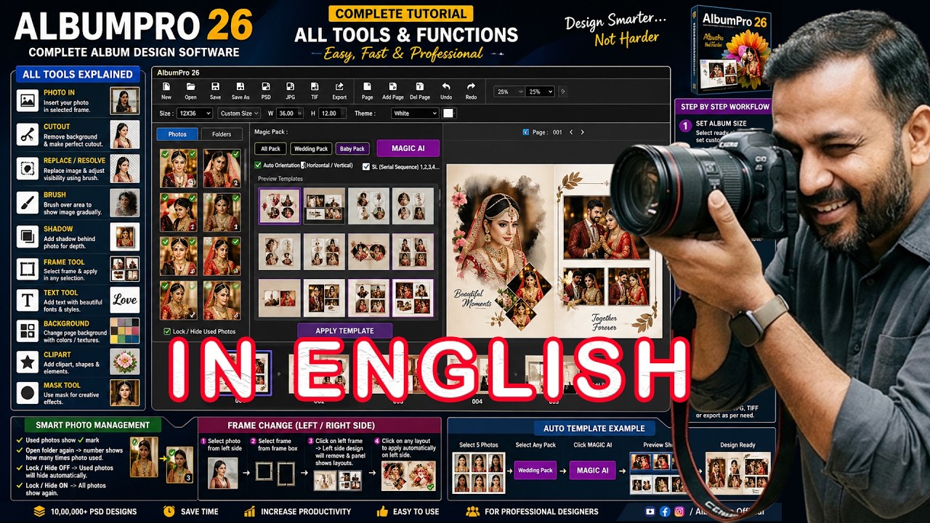Image resolution: width=930 pixels, height=523 pixels.
Task: Select the Baby Pack filter
Action: point(352,149)
